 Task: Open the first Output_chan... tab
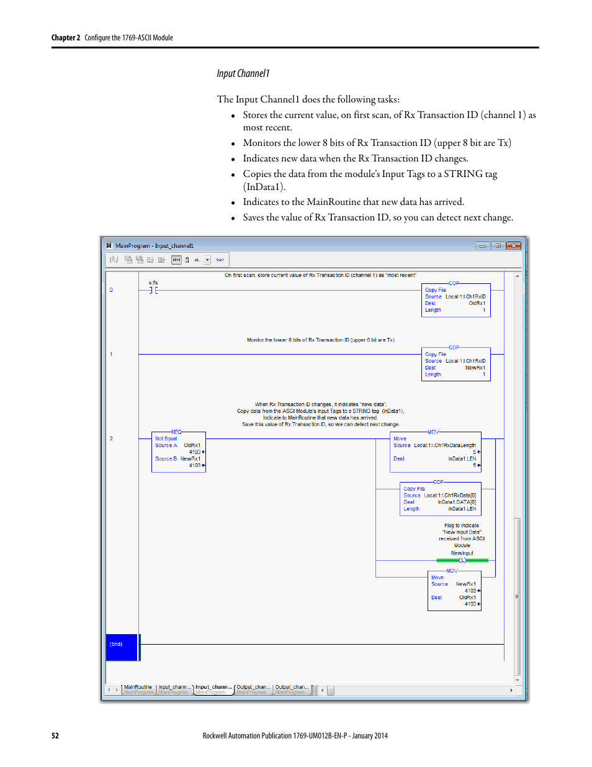point(253,689)
